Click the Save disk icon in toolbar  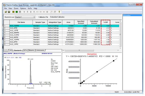[x=9, y=12]
